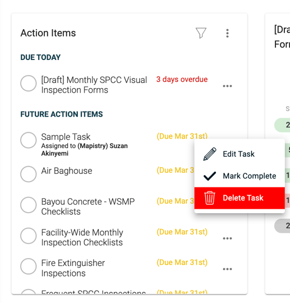Open the Action Items filter icon
Image resolution: width=290 pixels, height=303 pixels.
(201, 33)
